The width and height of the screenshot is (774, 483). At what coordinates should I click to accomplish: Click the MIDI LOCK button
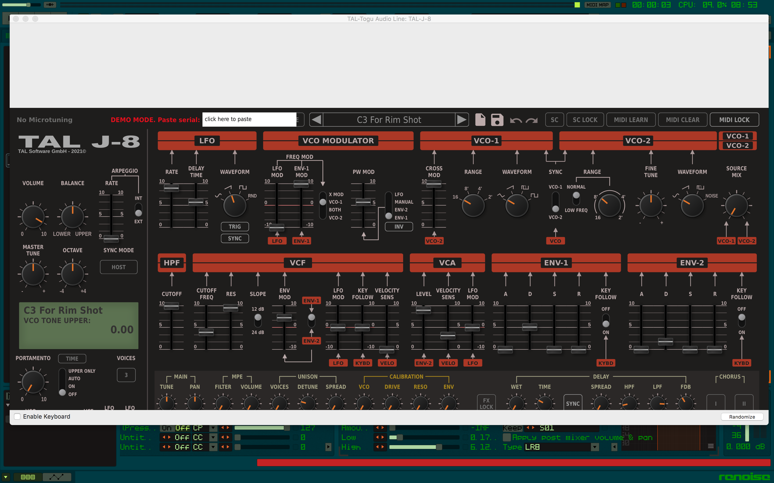pos(734,119)
